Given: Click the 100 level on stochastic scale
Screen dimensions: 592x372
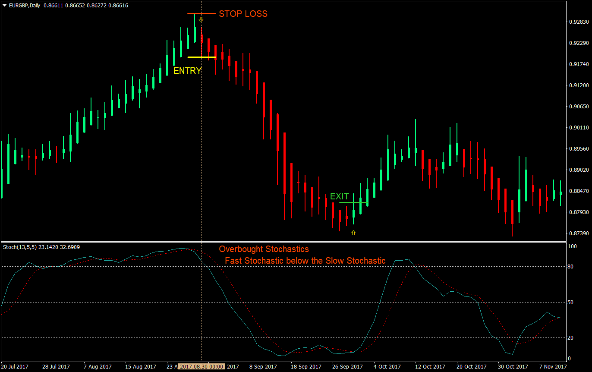Looking at the screenshot, I should [x=572, y=246].
